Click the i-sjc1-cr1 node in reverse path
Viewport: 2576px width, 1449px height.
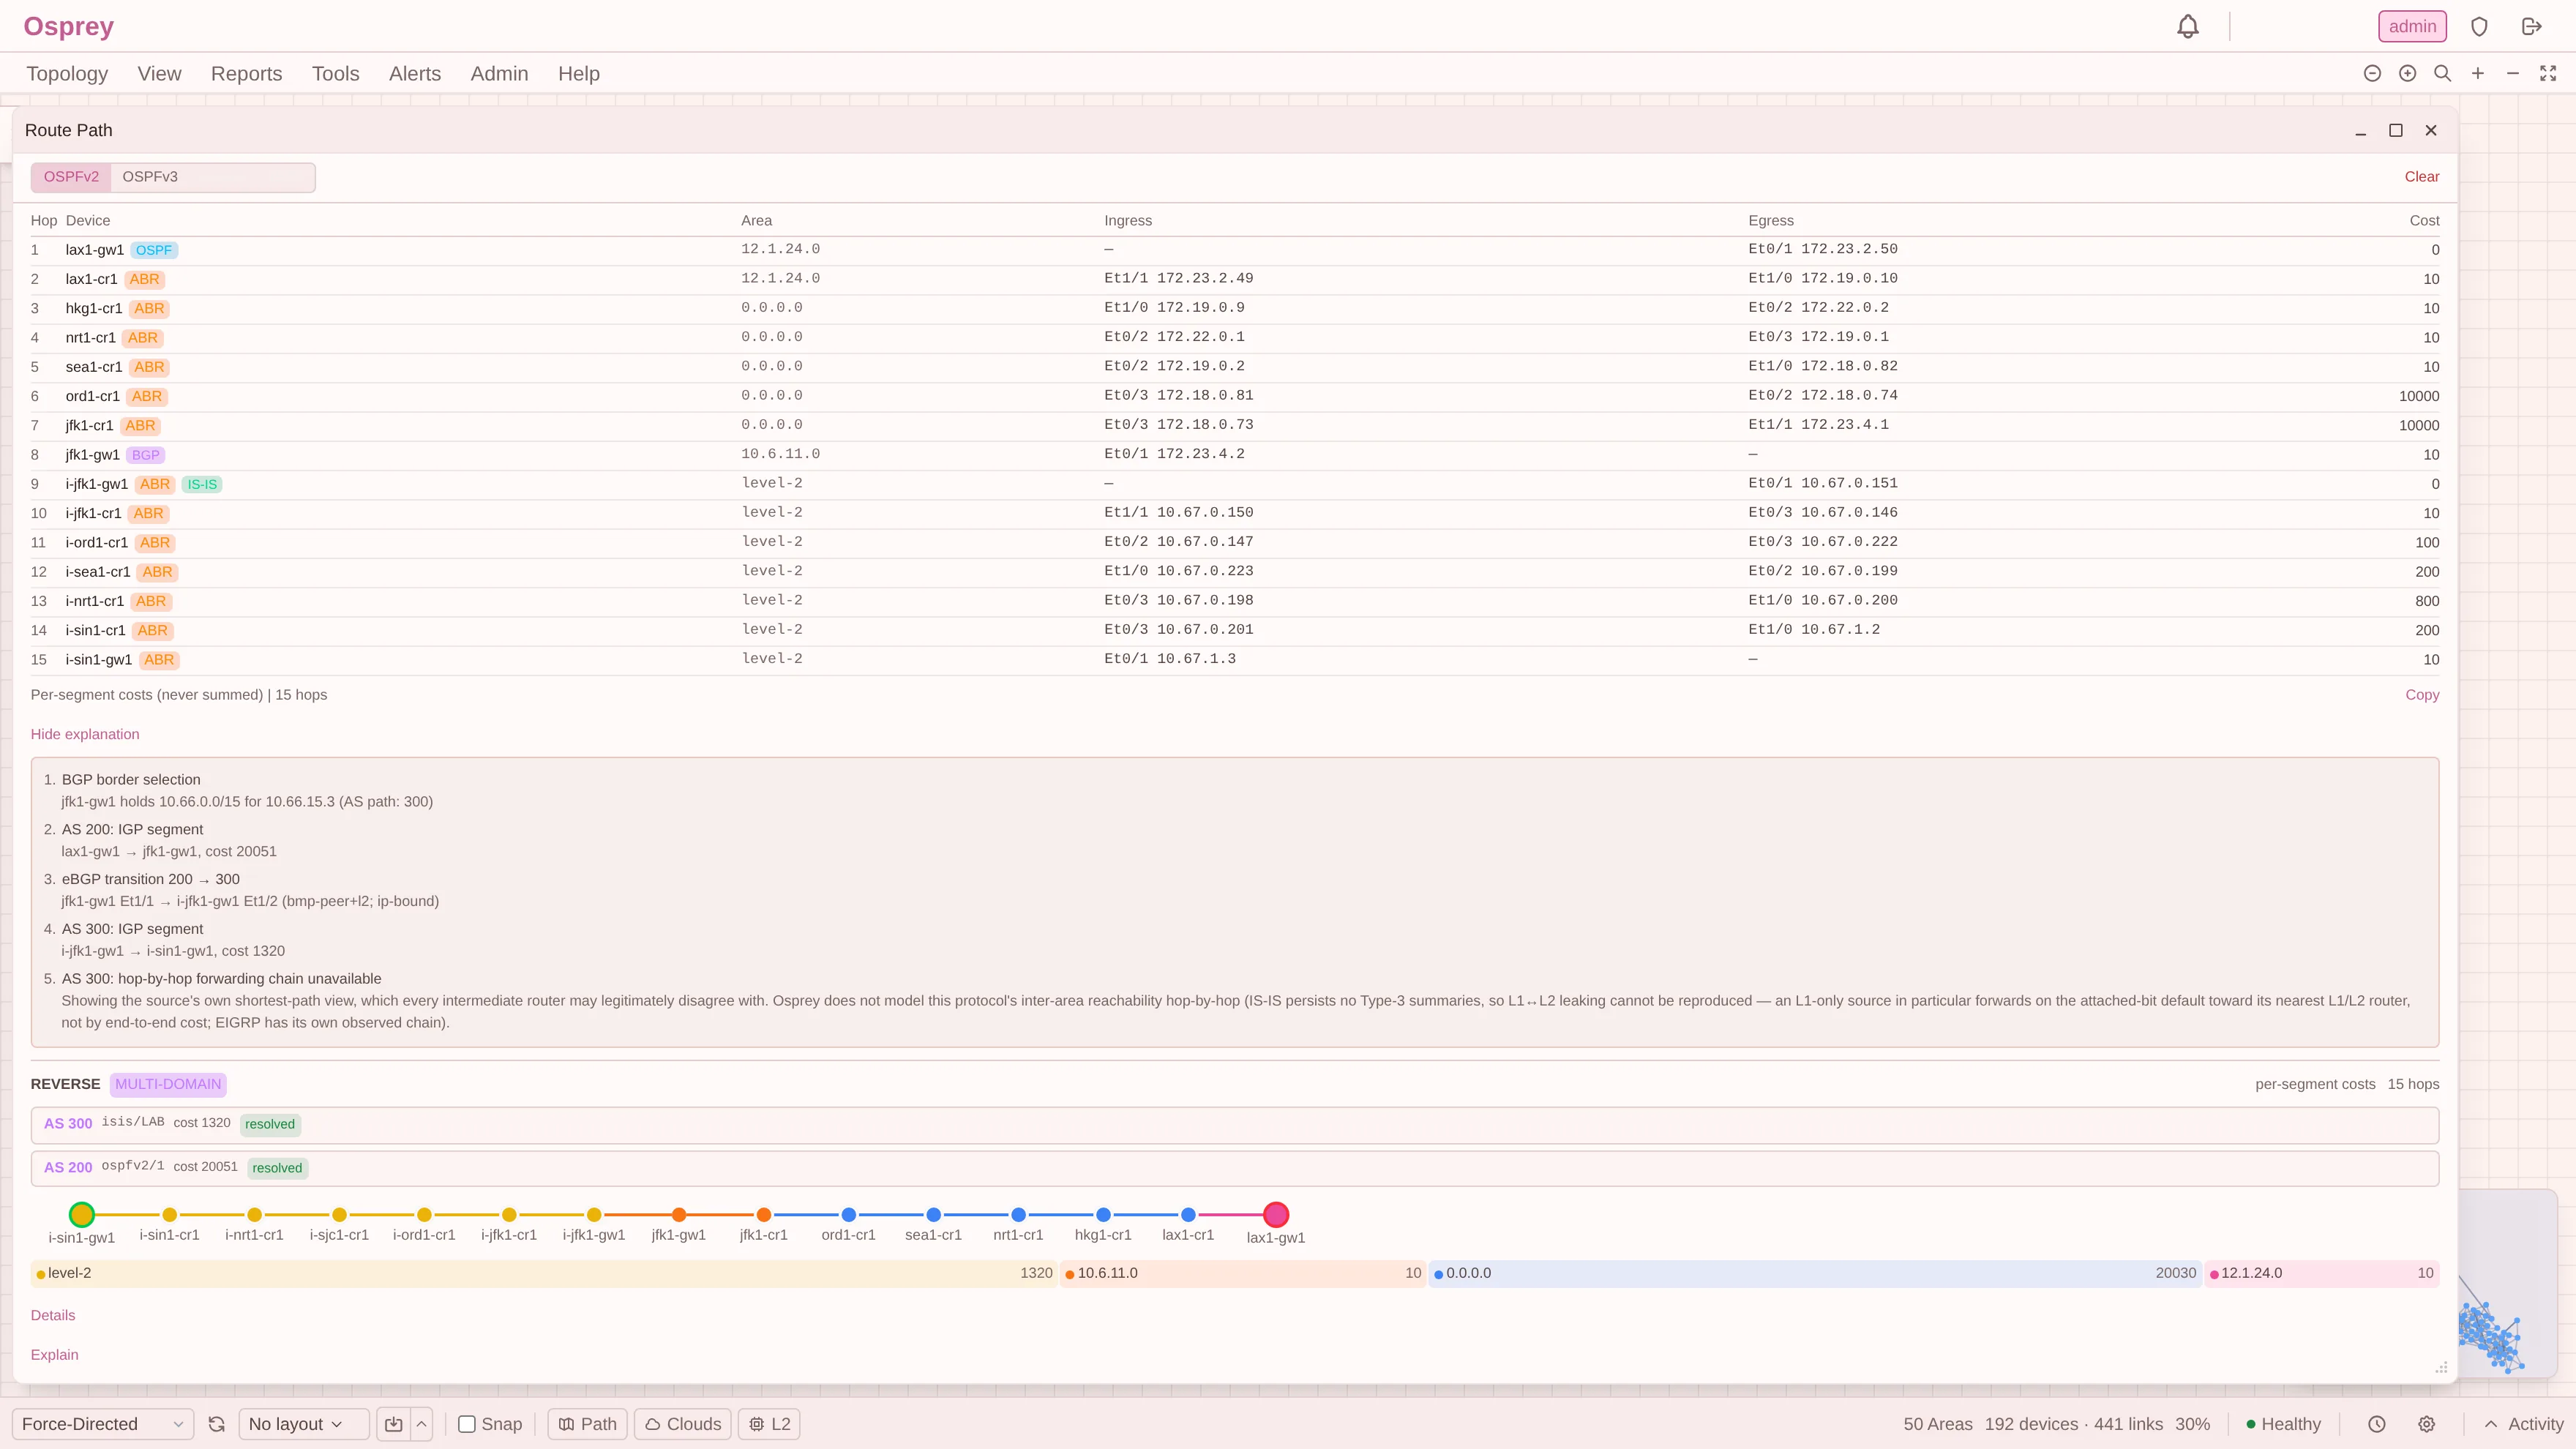[340, 1214]
